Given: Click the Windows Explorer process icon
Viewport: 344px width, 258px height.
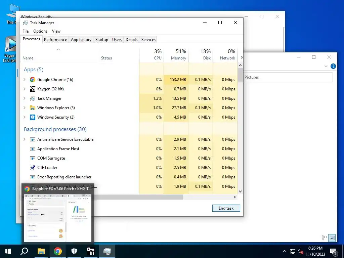Looking at the screenshot, I should pyautogui.click(x=33, y=108).
